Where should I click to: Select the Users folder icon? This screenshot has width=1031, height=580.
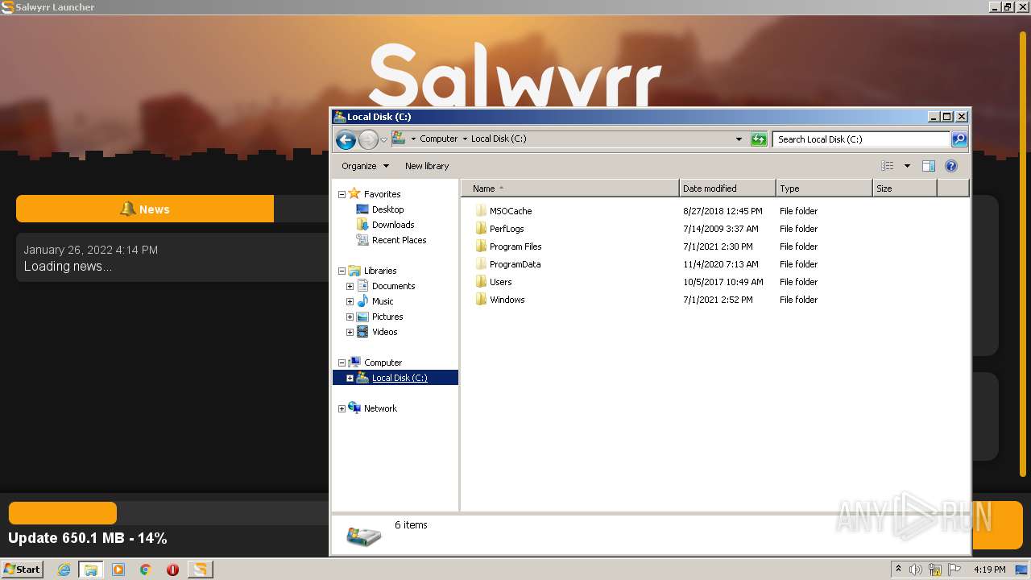point(481,282)
